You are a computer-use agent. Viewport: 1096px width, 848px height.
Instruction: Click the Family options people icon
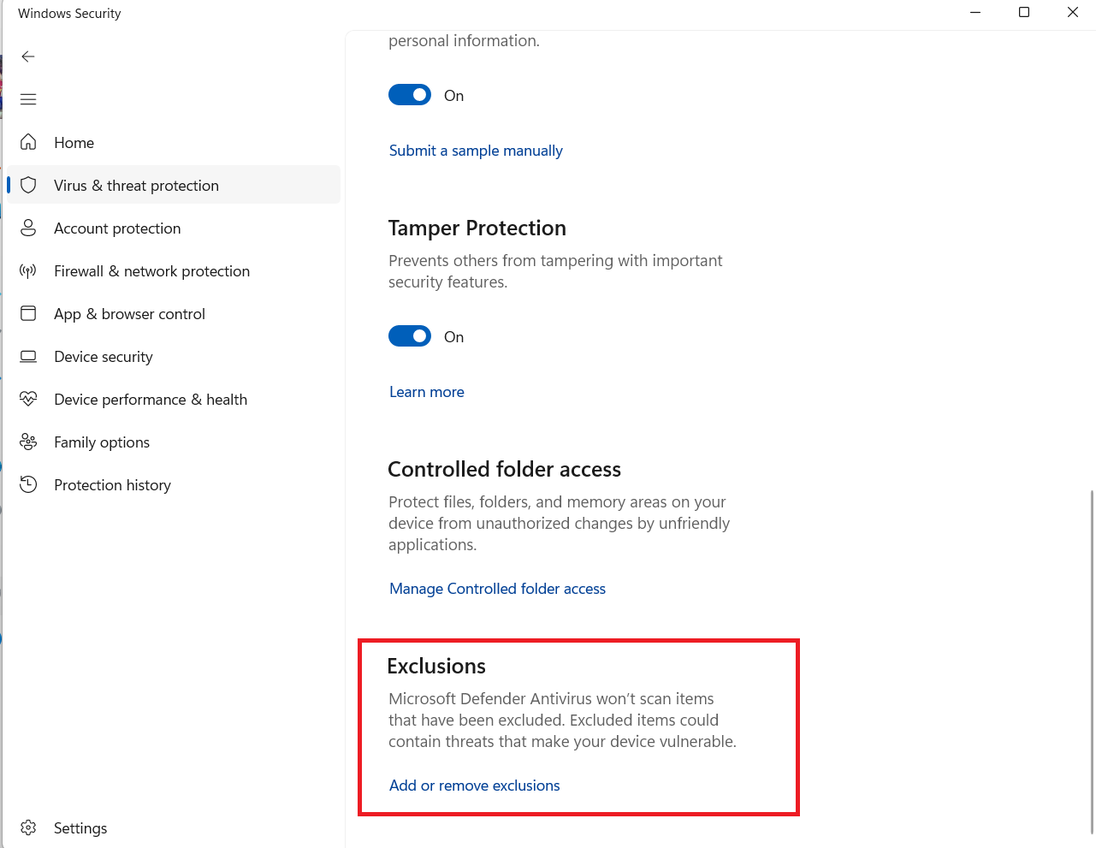click(28, 442)
